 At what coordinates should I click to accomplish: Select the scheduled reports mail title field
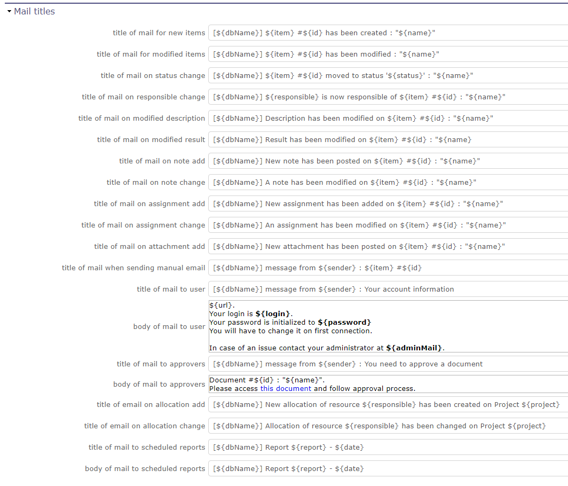(374, 447)
